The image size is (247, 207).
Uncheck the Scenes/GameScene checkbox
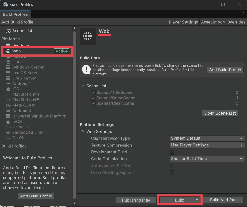(93, 98)
